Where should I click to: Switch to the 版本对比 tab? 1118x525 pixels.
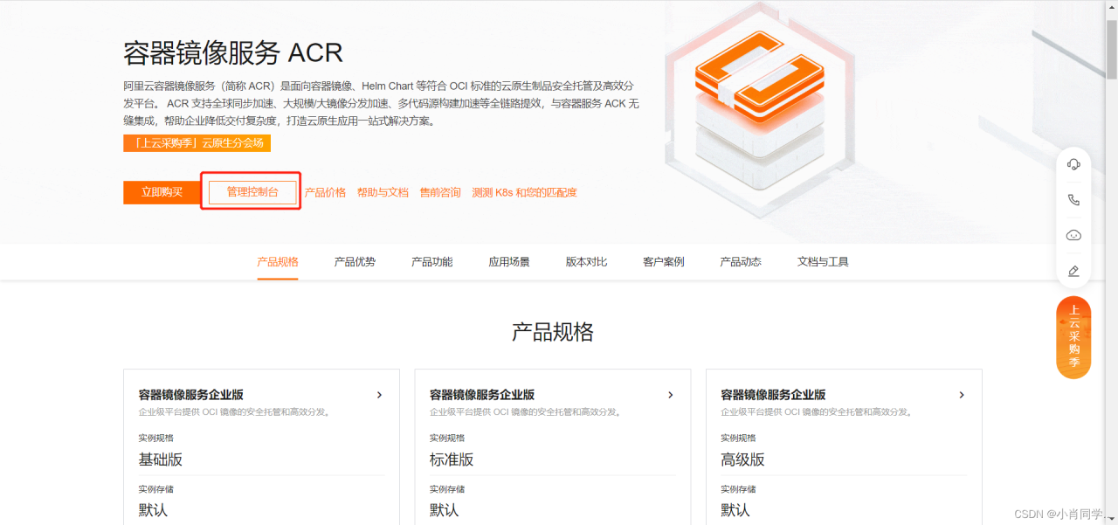coord(585,261)
